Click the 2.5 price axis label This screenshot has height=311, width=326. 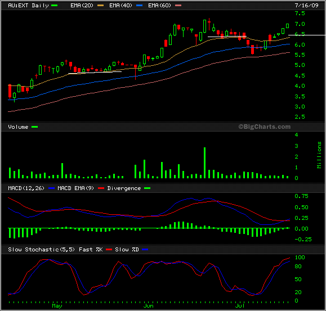coord(300,117)
